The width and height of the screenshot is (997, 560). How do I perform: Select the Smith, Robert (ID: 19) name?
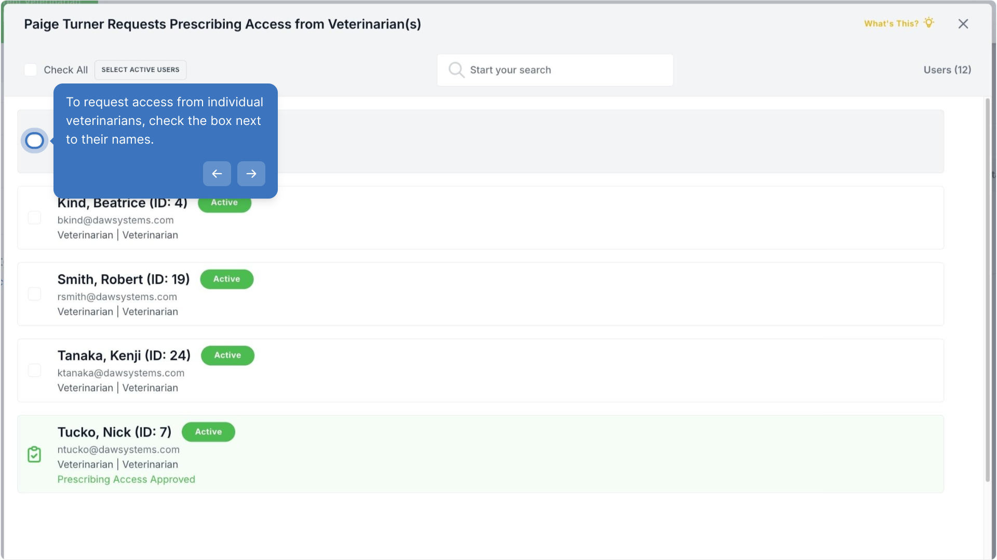124,279
